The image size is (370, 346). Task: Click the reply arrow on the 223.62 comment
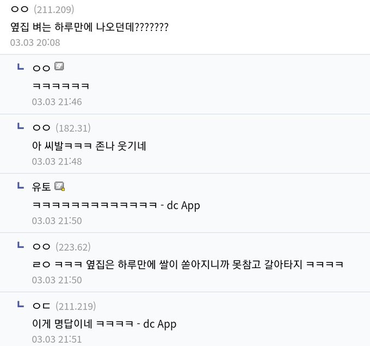point(21,246)
